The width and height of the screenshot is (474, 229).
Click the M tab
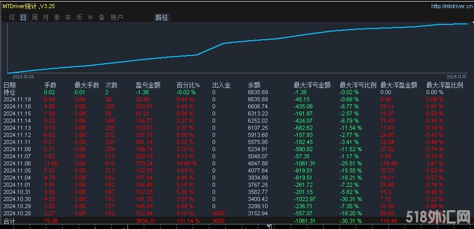pos(90,17)
